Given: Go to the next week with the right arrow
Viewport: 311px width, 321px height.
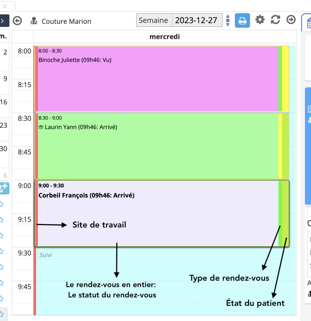Looking at the screenshot, I should pyautogui.click(x=291, y=20).
